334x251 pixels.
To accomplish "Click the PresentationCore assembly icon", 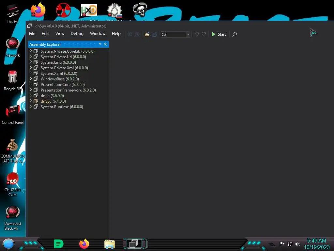I will click(x=36, y=84).
